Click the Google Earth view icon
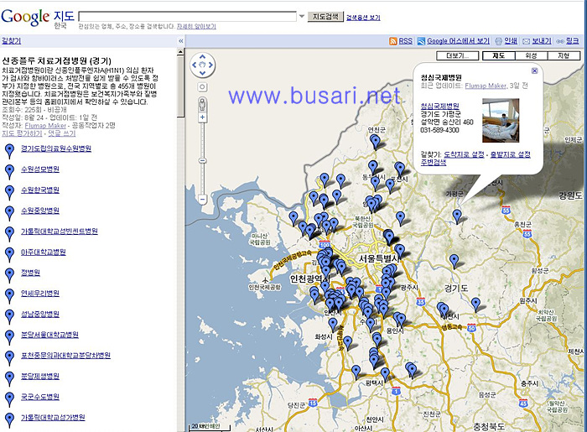Viewport: 587px width, 432px height. [x=422, y=41]
